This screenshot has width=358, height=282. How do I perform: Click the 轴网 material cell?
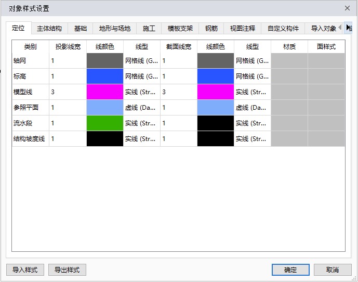pos(289,60)
